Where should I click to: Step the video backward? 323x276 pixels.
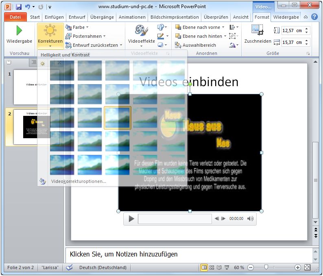click(x=217, y=219)
